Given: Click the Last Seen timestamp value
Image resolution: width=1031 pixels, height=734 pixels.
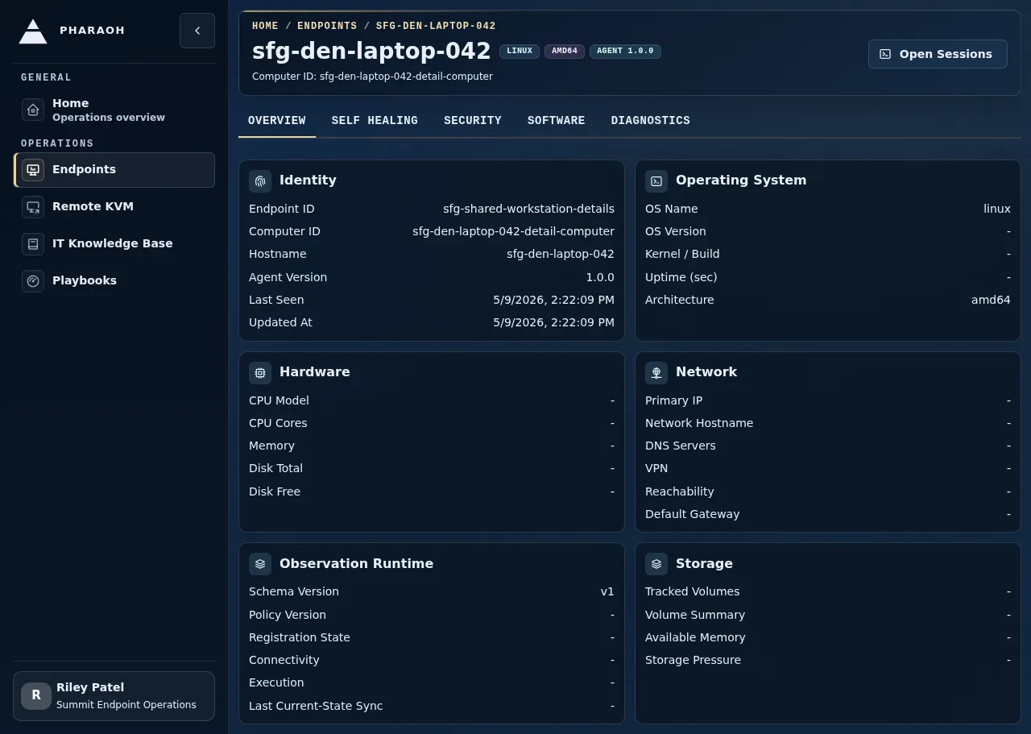Looking at the screenshot, I should 553,300.
